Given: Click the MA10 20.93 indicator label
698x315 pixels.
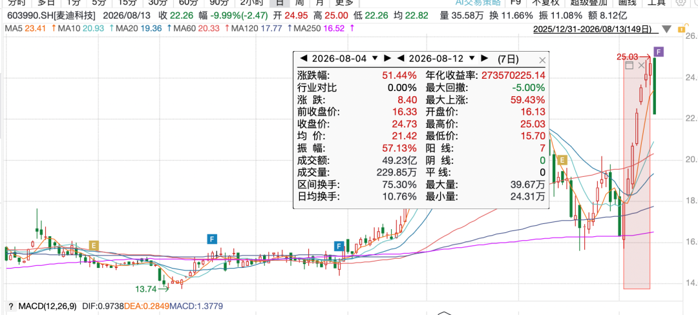Looking at the screenshot, I should 80,28.
